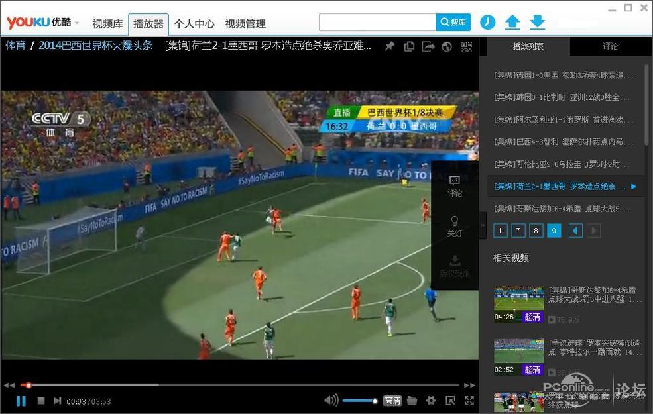Image resolution: width=653 pixels, height=414 pixels.
Task: Open the 个人中心 menu
Action: (194, 24)
